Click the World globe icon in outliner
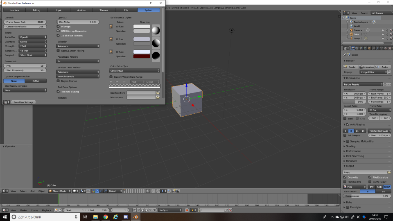The width and height of the screenshot is (393, 221). tap(351, 26)
